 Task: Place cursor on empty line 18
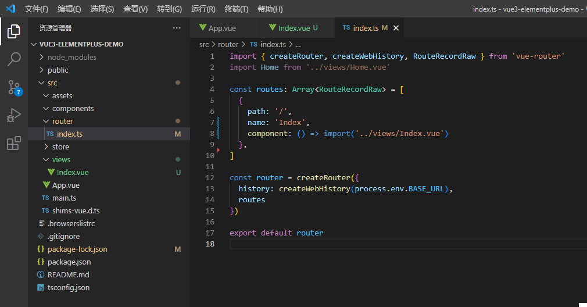pos(408,244)
